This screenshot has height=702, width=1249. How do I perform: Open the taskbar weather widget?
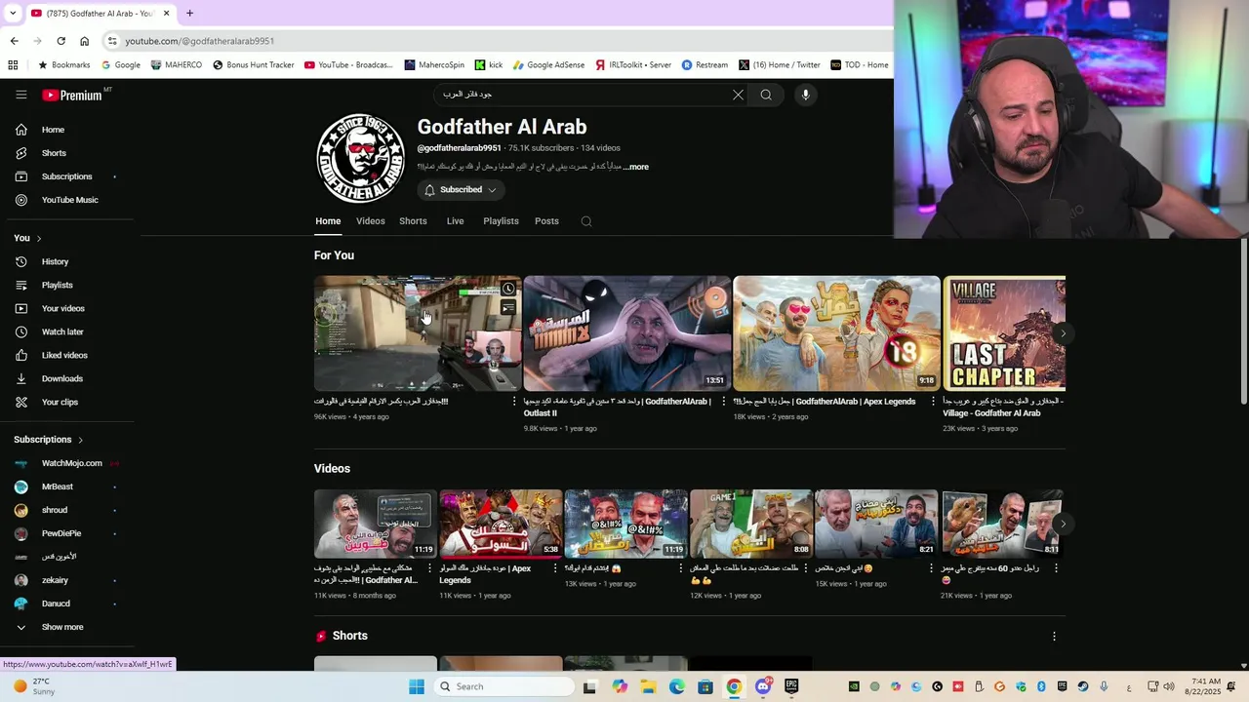pos(35,686)
